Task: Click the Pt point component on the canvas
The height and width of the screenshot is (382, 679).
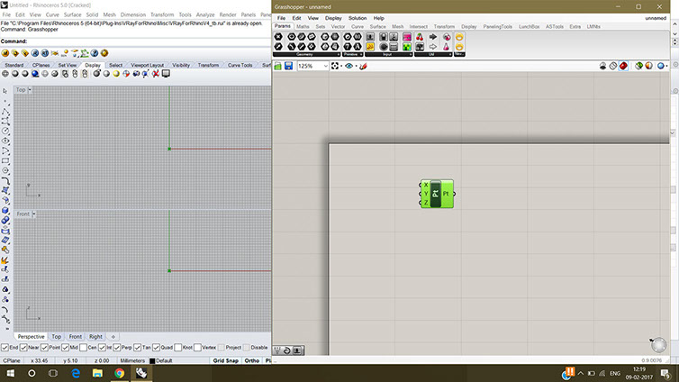Action: (x=437, y=194)
